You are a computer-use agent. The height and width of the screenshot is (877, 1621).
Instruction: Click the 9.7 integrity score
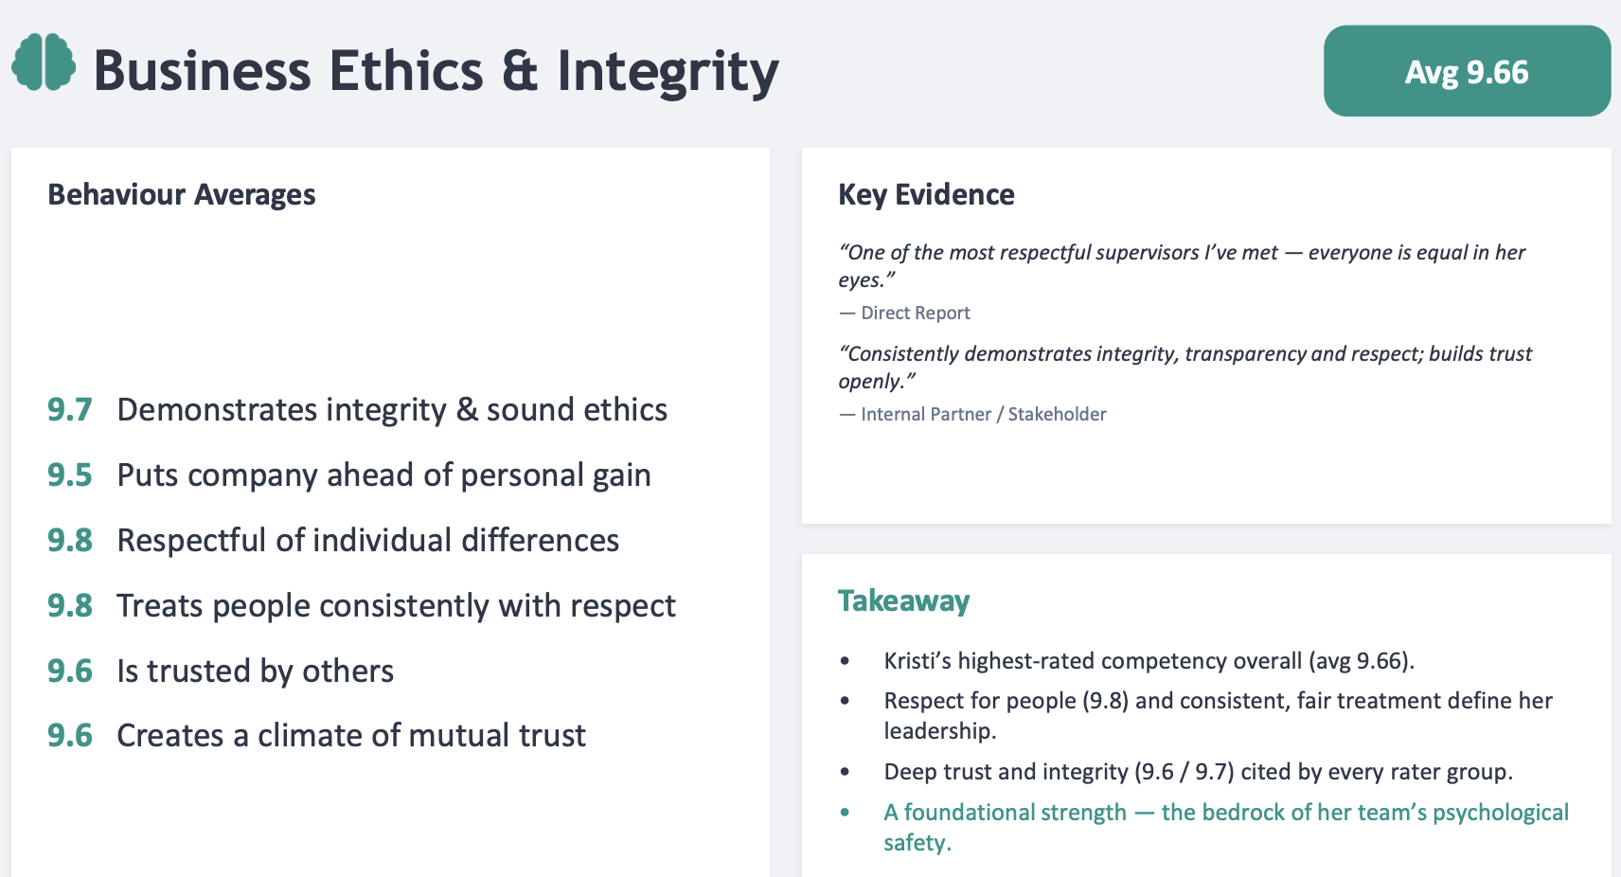70,409
